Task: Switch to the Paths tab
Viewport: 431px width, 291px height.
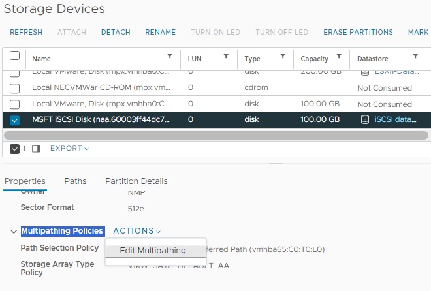Action: (75, 181)
